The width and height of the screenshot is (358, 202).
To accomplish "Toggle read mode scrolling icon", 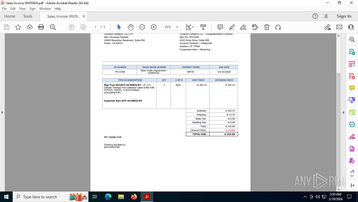I will [203, 27].
